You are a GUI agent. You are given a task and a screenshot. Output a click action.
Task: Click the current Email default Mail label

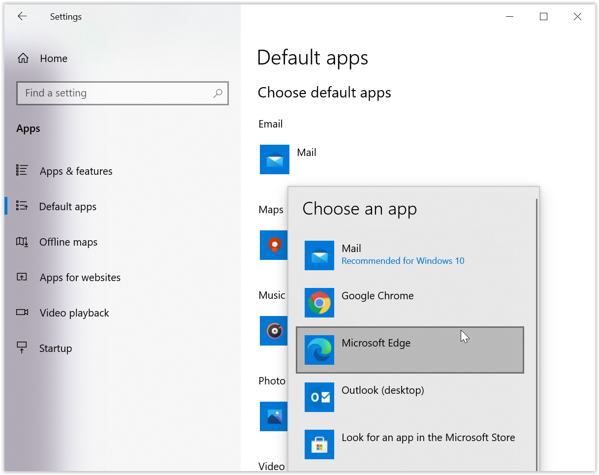307,153
